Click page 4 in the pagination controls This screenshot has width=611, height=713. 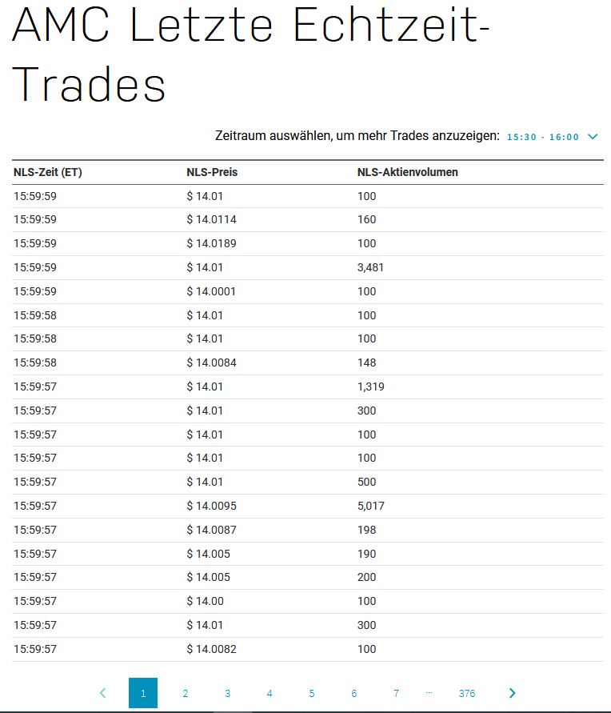click(270, 693)
